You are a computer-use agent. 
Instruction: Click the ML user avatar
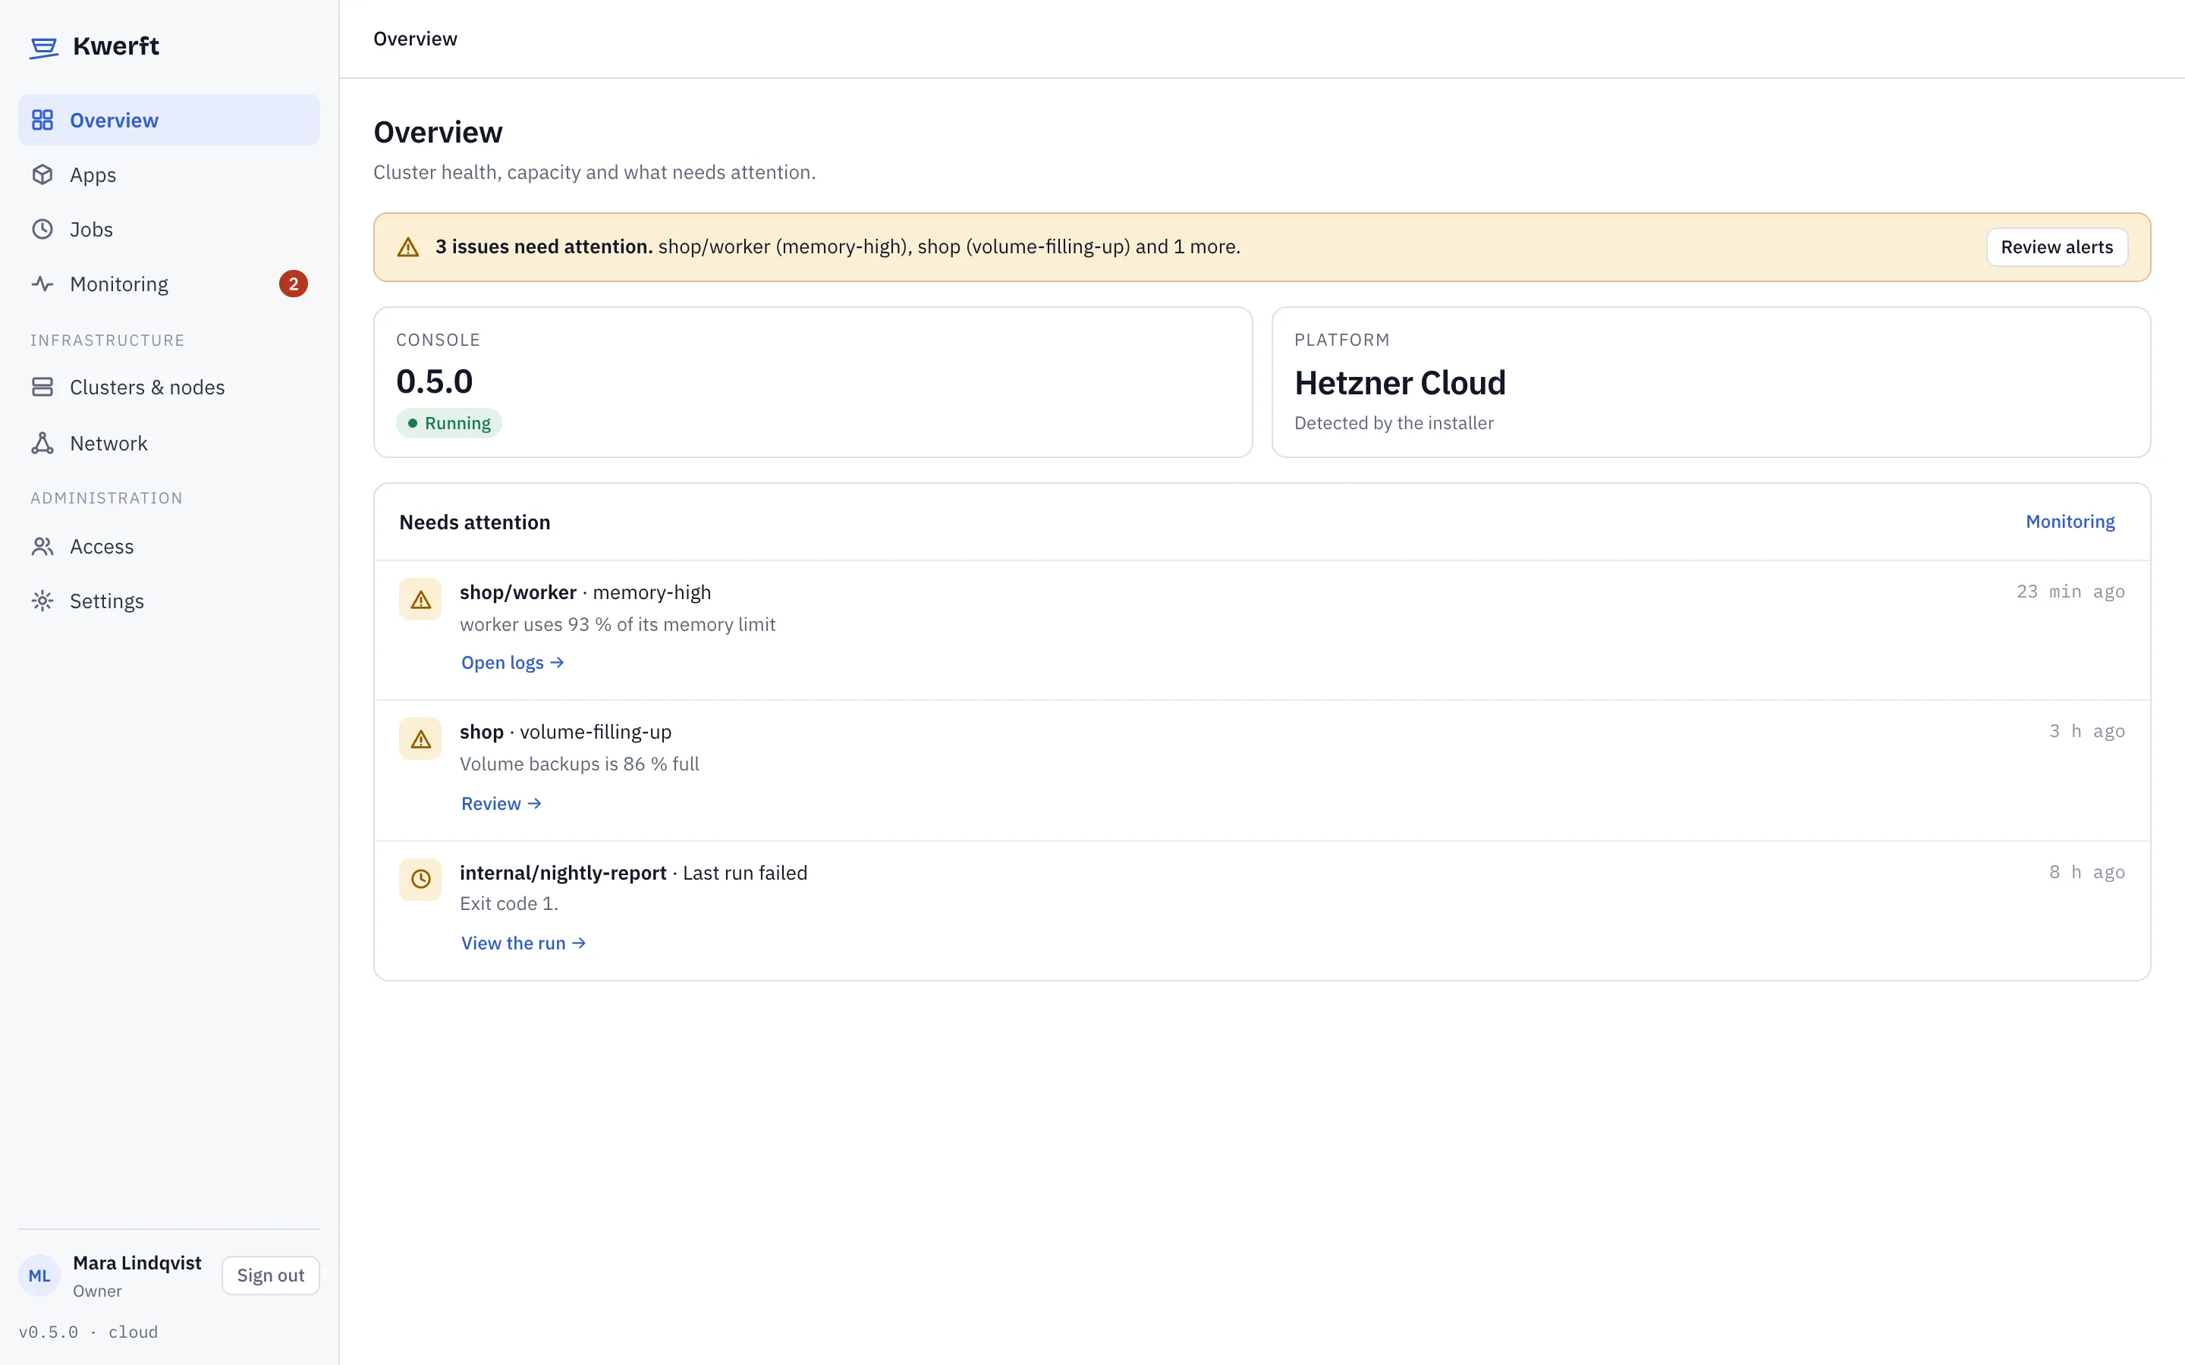click(x=39, y=1276)
